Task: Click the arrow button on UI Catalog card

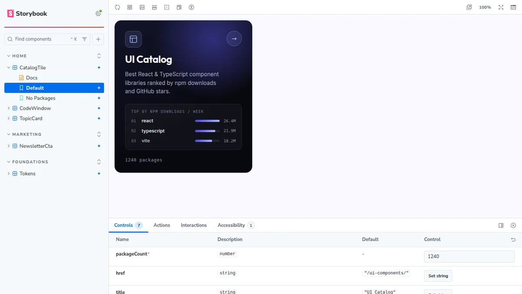Action: (234, 39)
